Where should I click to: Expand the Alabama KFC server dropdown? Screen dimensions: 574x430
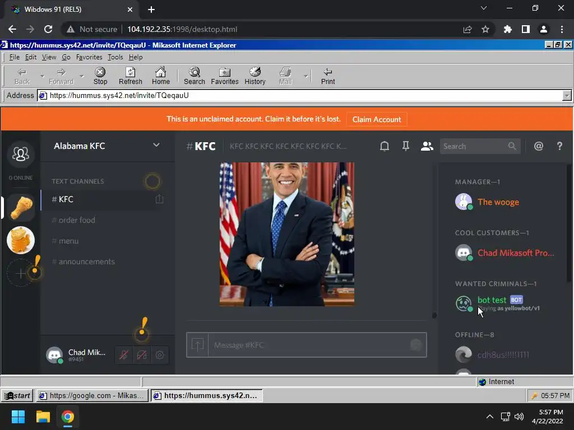click(x=156, y=145)
